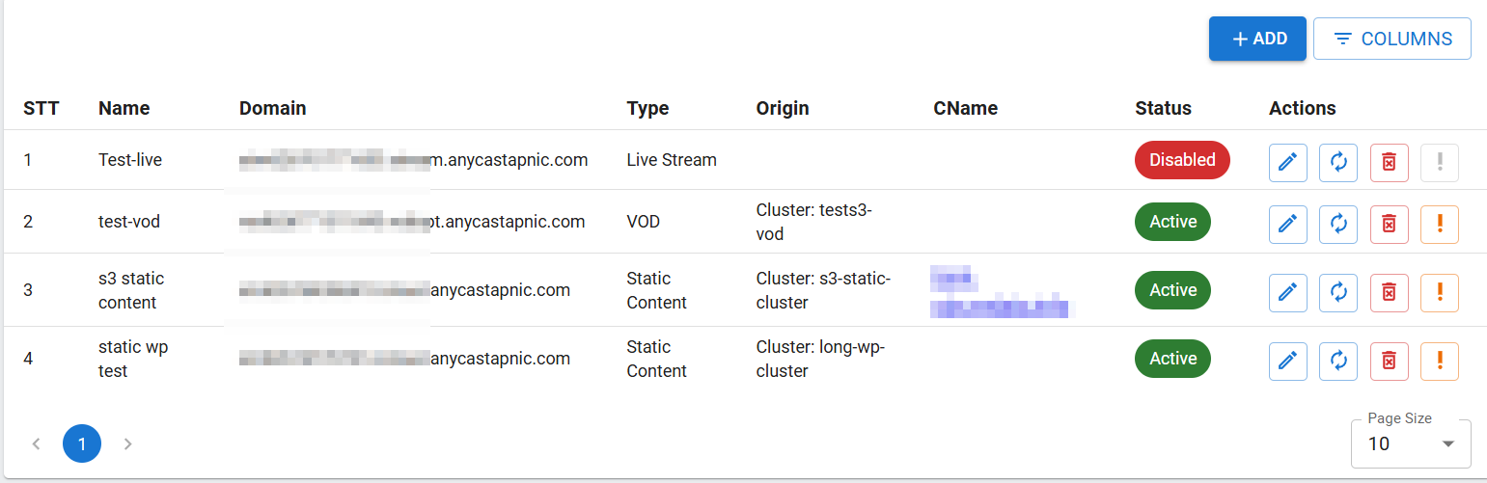Image resolution: width=1487 pixels, height=483 pixels.
Task: Click the Disabled status badge for Test-live
Action: 1182,160
